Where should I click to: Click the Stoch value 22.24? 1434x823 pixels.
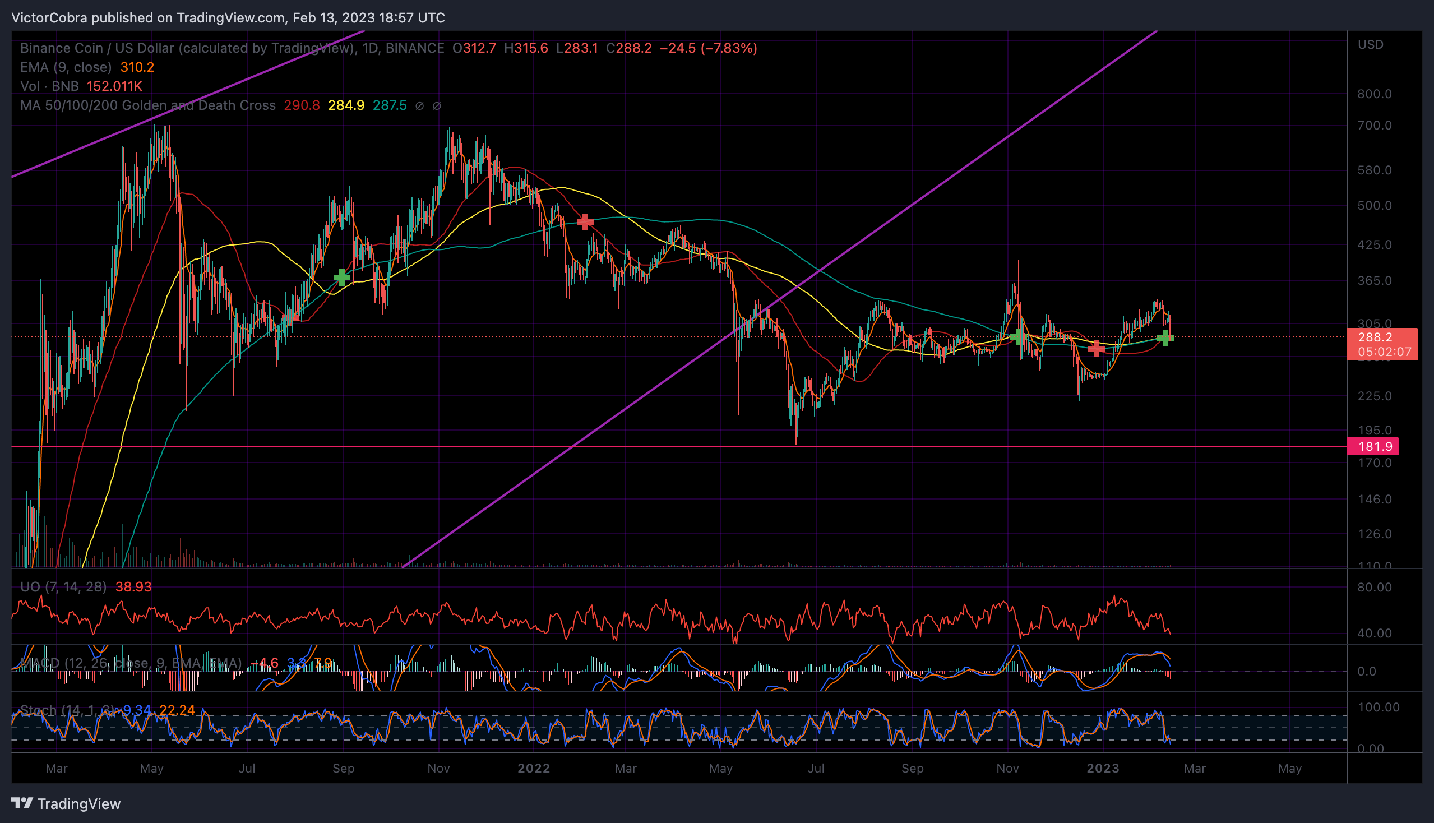(177, 710)
